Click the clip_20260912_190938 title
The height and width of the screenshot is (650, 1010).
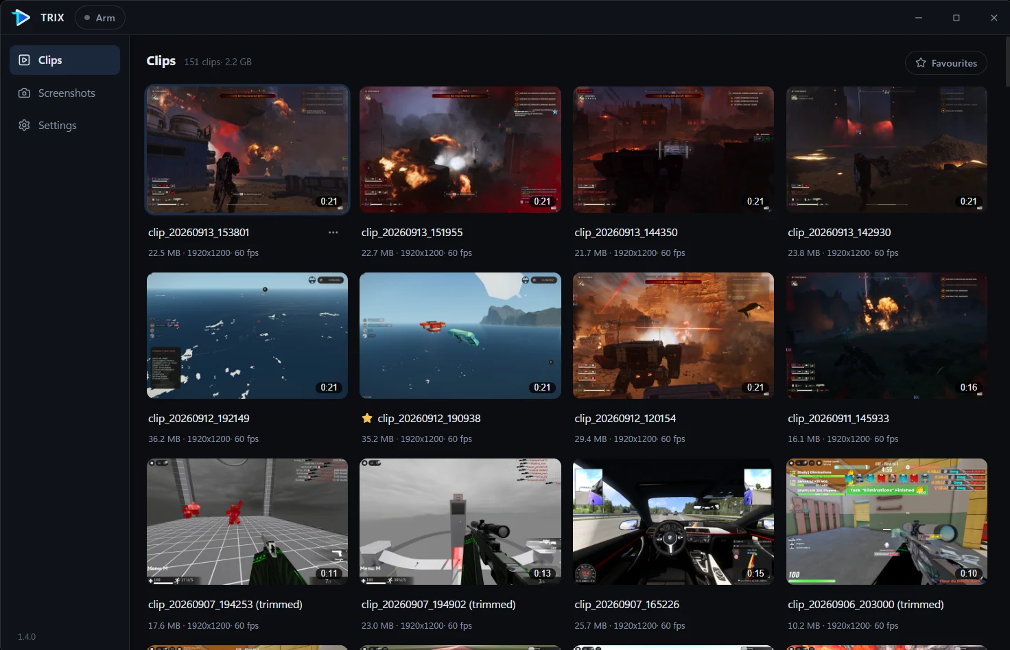tap(429, 419)
